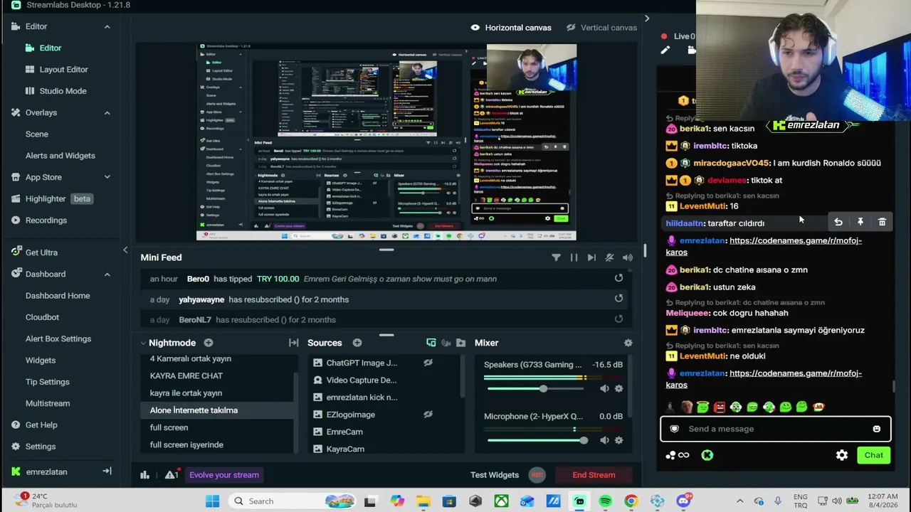
Task: Show the hidden ChatGPT Image source
Action: 428,363
